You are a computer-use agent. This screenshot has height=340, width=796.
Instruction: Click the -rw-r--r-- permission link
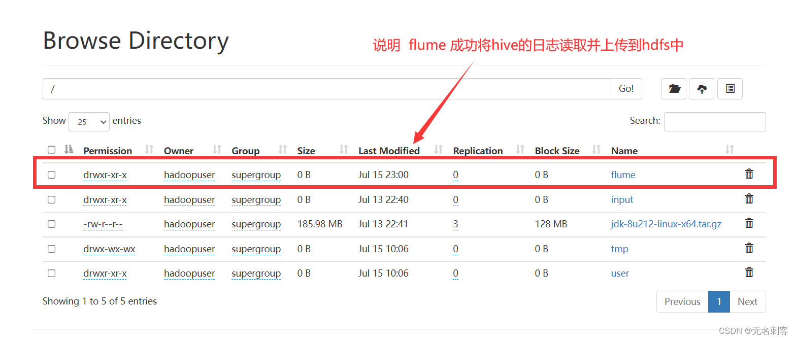103,224
